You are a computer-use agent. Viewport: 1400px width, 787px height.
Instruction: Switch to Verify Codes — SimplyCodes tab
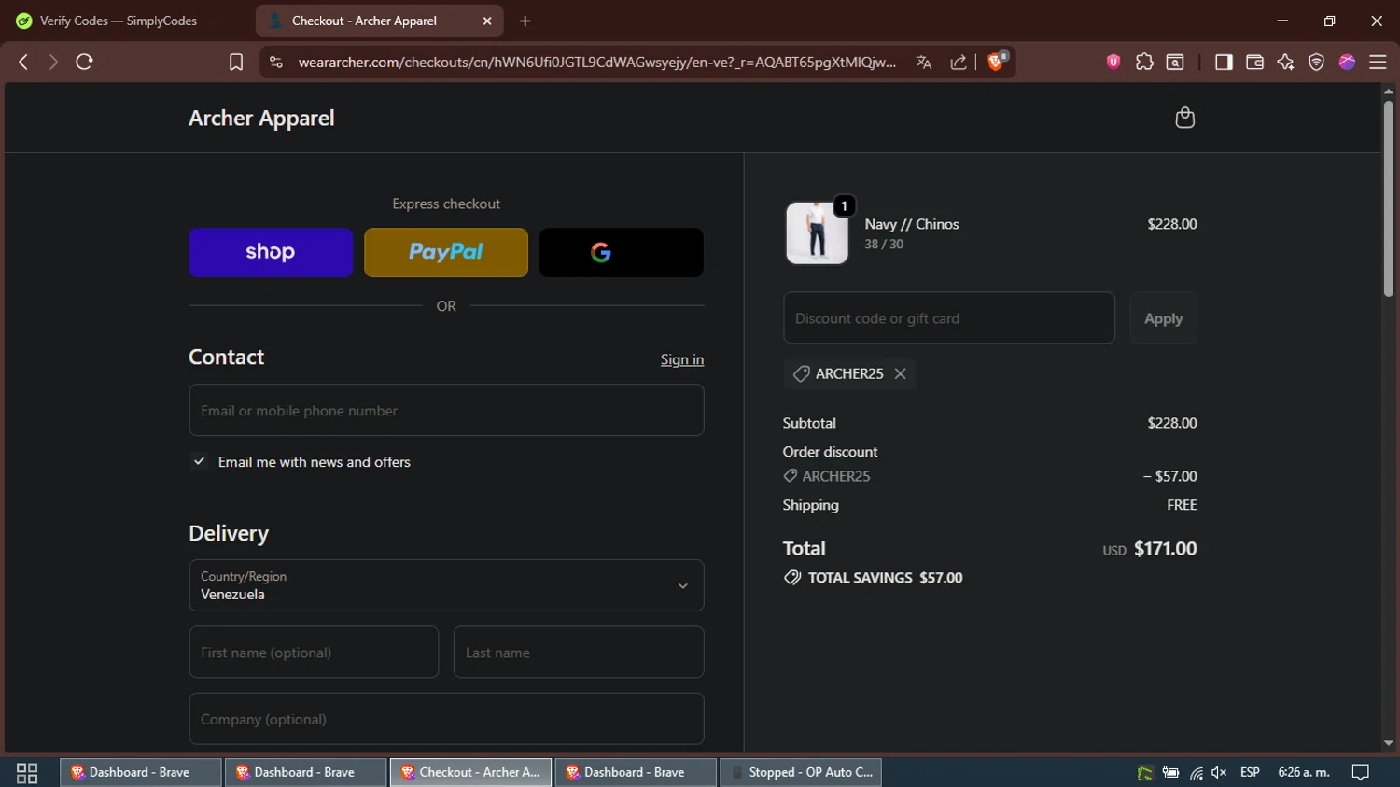coord(118,21)
